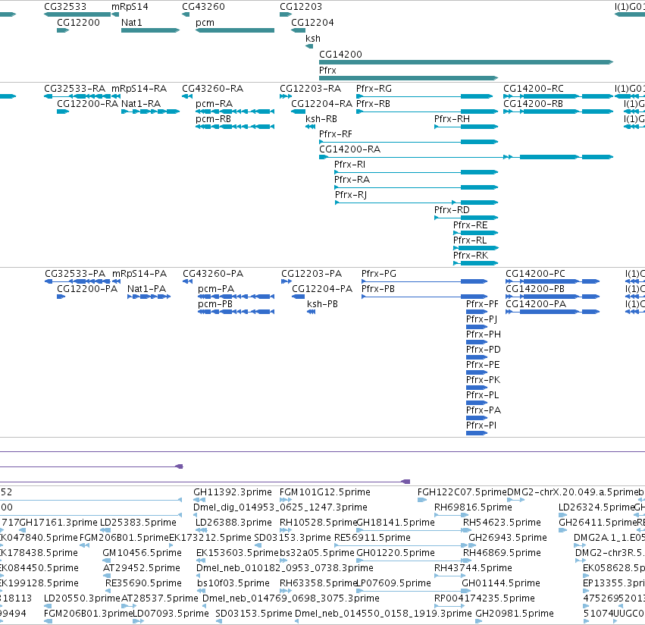Click the CG43260-RA transcript label

pos(212,89)
